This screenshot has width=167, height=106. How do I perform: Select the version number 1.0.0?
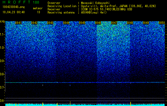click(x=36, y=2)
